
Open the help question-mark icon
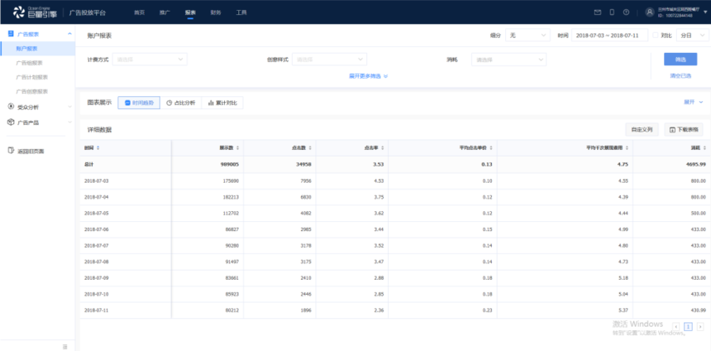click(626, 12)
